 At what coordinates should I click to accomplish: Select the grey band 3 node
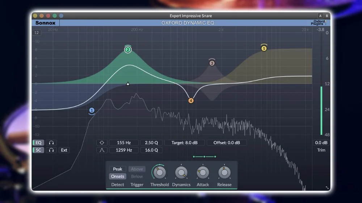(x=212, y=63)
